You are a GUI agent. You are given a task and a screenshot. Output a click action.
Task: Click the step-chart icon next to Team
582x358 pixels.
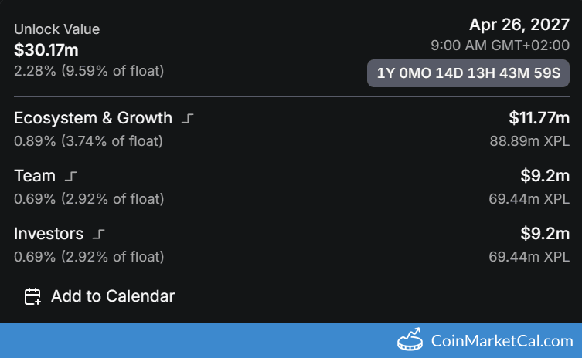click(x=71, y=177)
